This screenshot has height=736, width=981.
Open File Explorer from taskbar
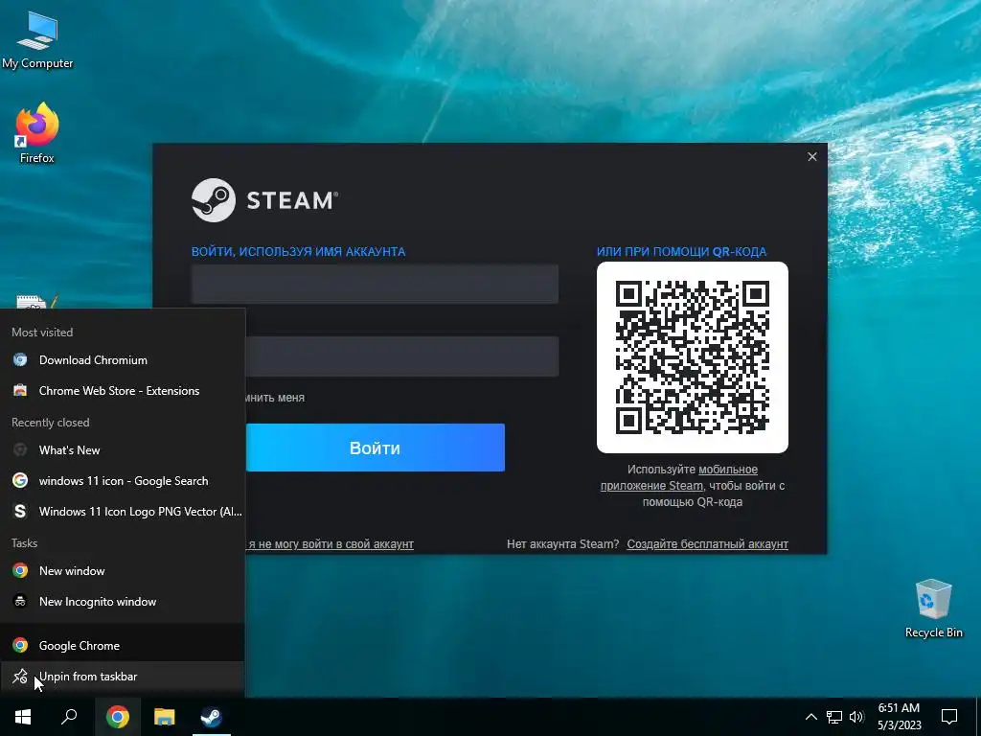point(165,717)
